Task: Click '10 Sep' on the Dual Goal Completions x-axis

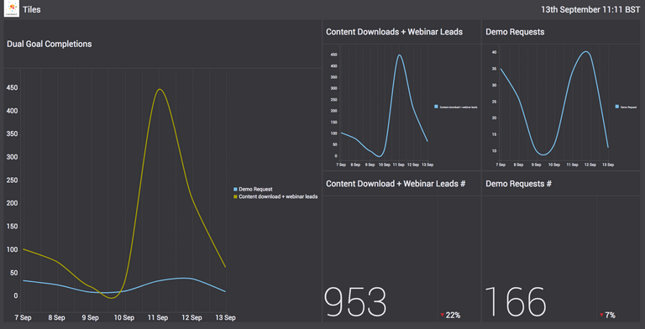Action: click(123, 318)
